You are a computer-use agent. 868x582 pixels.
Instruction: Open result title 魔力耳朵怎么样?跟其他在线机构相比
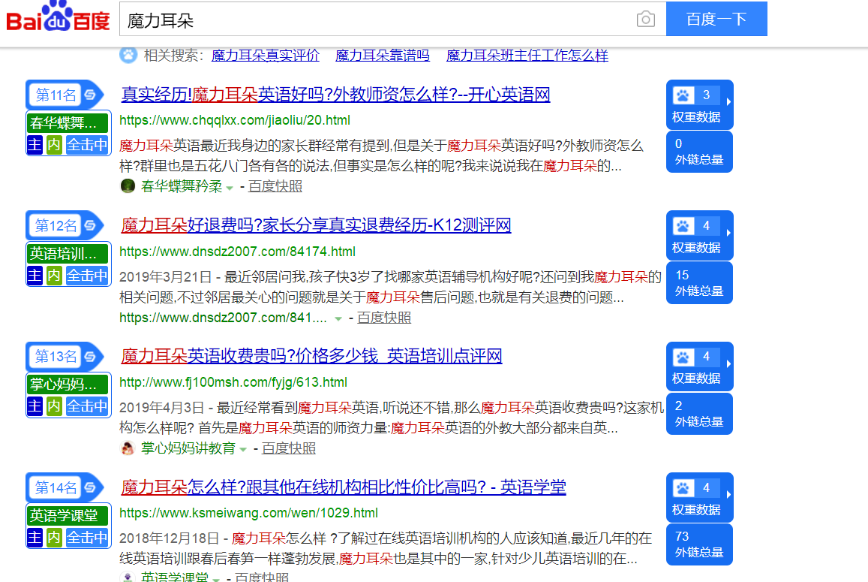click(343, 487)
